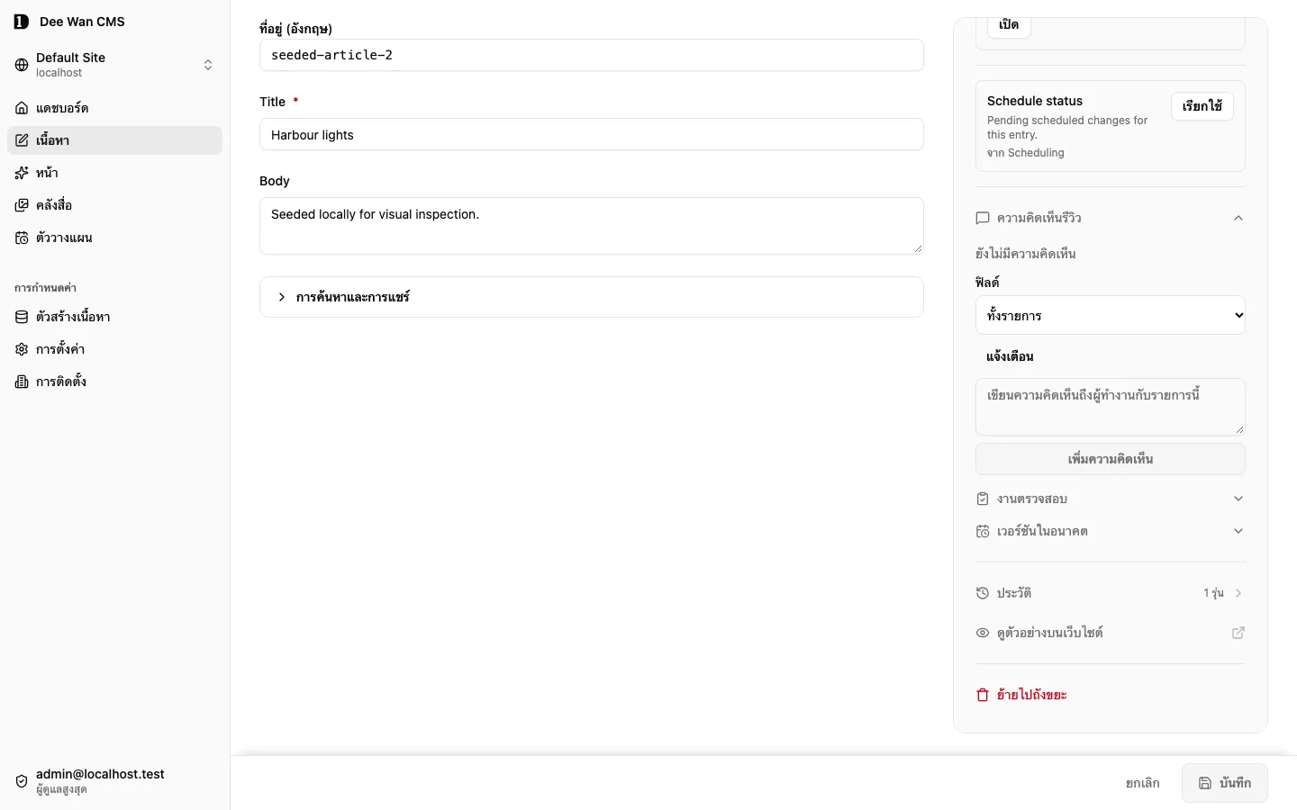Click the ตัวสร้างเนื้อหา database icon
1297x810 pixels.
click(22, 317)
